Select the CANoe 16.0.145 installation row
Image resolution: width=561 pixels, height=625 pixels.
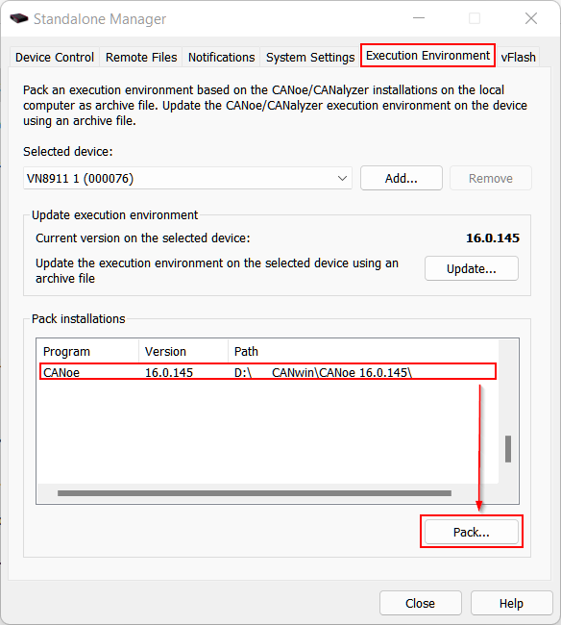[x=268, y=372]
